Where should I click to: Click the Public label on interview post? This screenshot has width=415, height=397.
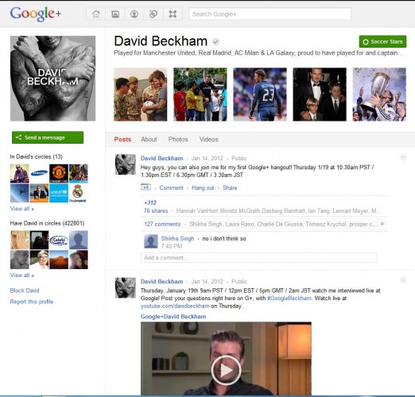click(x=239, y=281)
